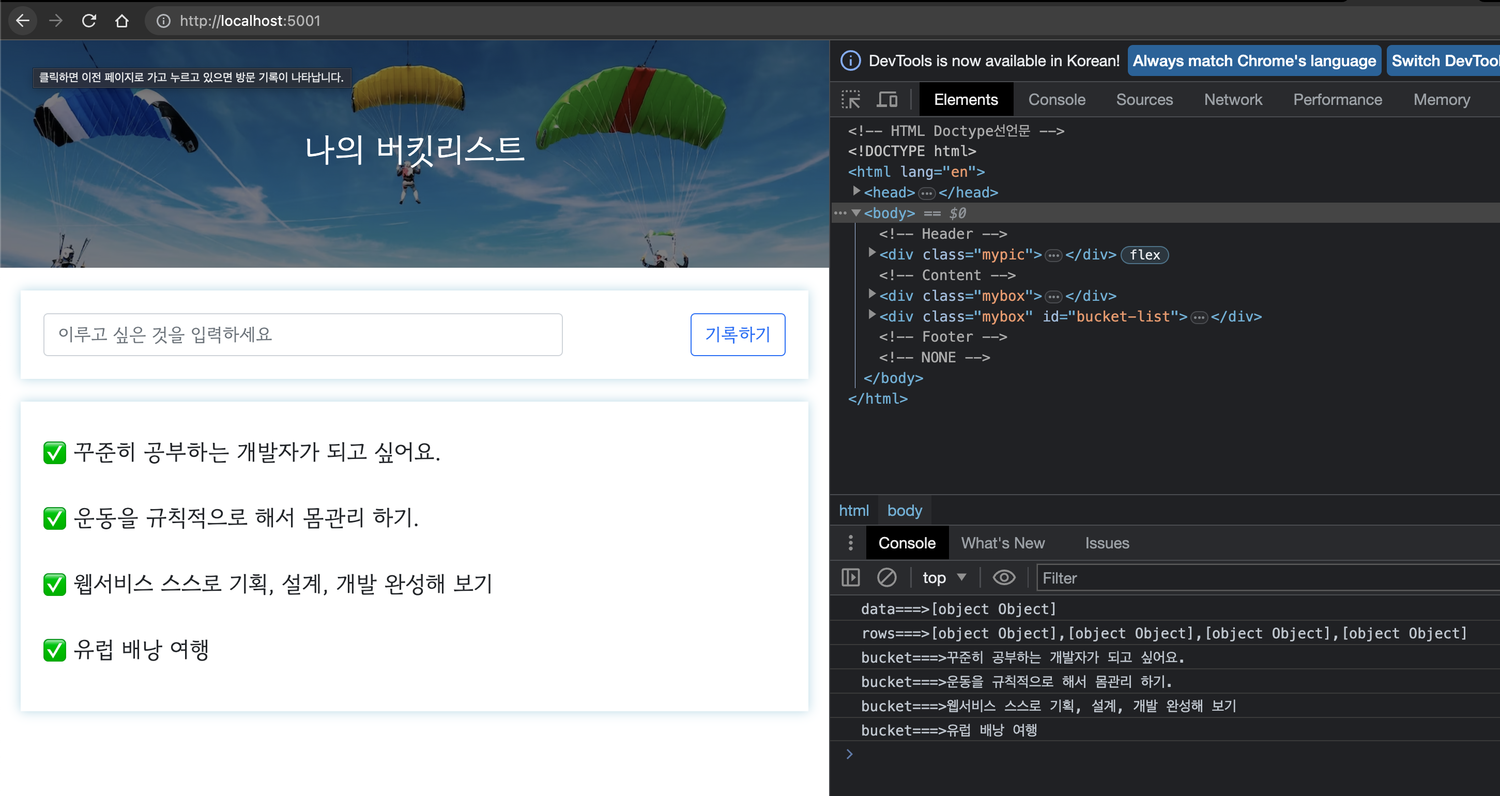Focus the bucket list input field
Image resolution: width=1500 pixels, height=796 pixels.
tap(303, 334)
